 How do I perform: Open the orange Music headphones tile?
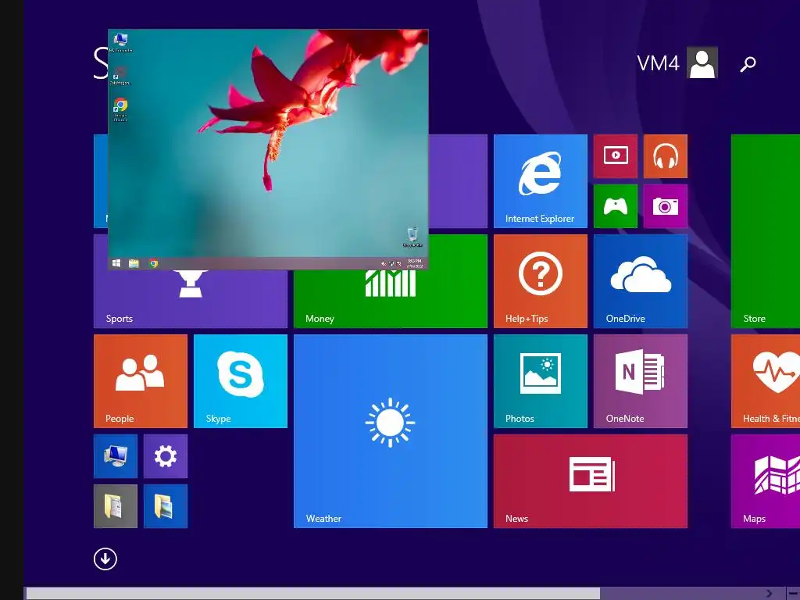coord(666,156)
